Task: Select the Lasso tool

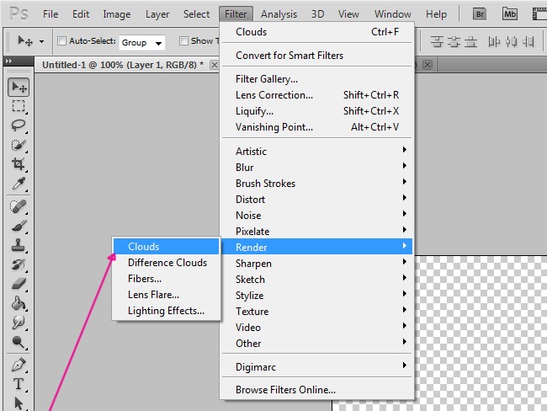Action: click(x=19, y=125)
